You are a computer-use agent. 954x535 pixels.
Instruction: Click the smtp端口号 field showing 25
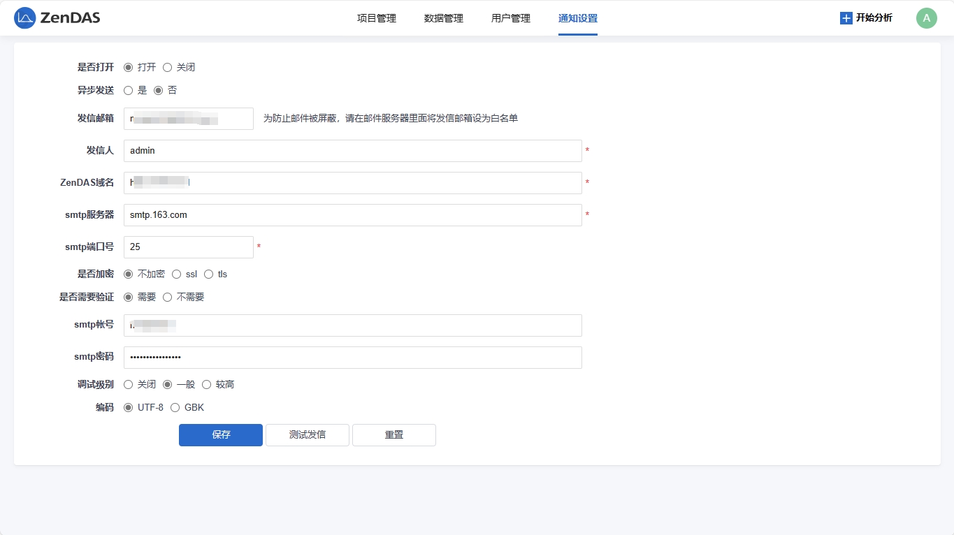pos(188,247)
